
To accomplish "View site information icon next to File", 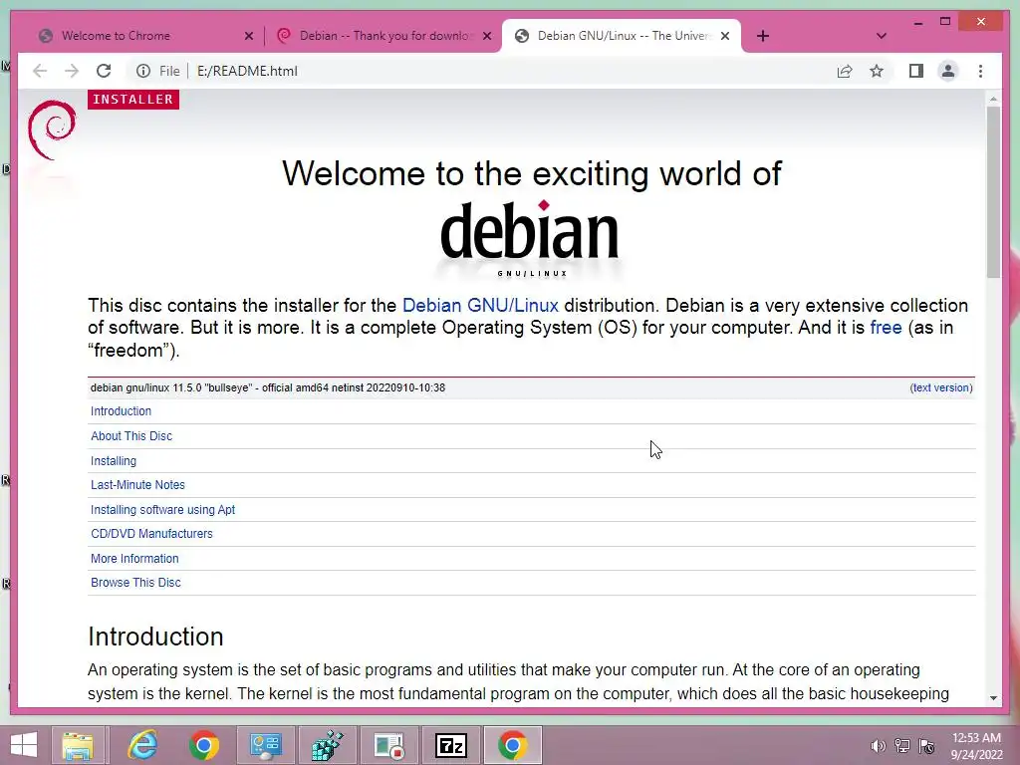I will (143, 71).
